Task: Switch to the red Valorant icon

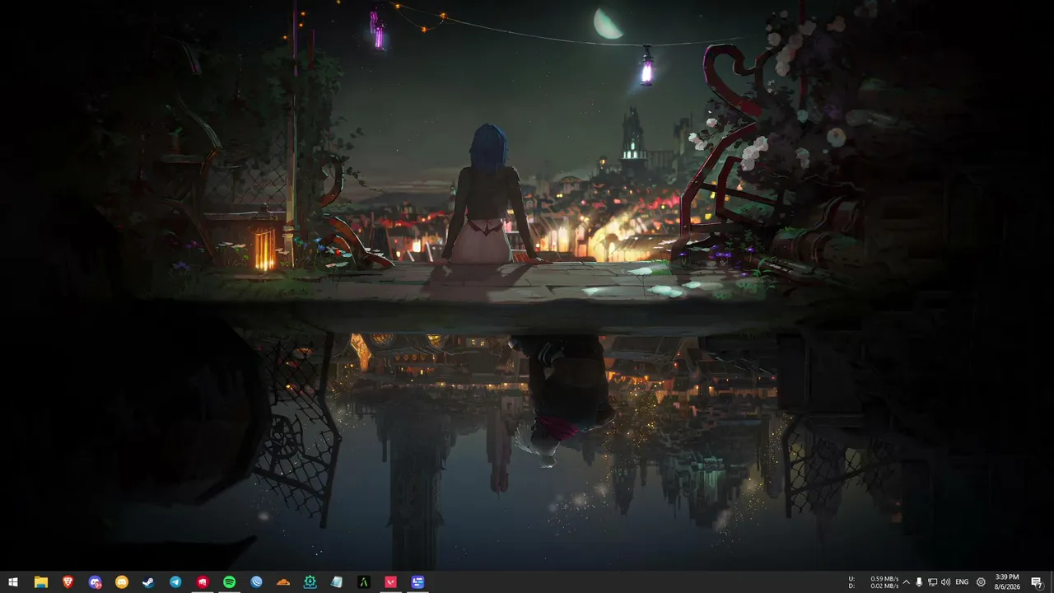Action: pyautogui.click(x=391, y=582)
